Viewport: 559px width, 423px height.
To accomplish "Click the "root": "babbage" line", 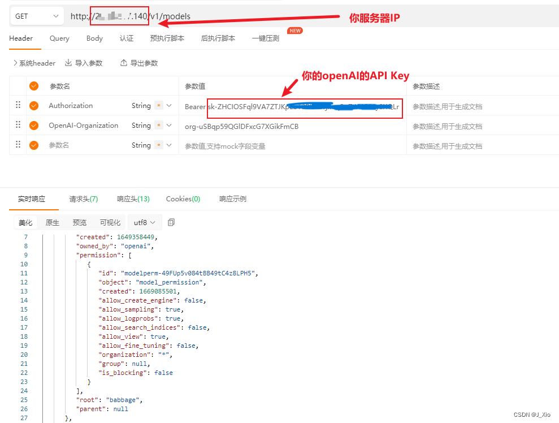I will (x=109, y=400).
